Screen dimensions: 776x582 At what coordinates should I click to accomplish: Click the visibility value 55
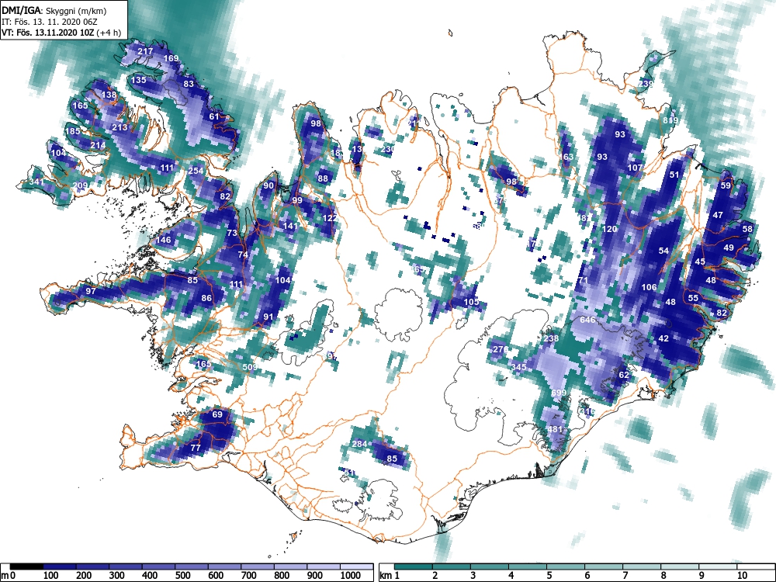click(693, 298)
